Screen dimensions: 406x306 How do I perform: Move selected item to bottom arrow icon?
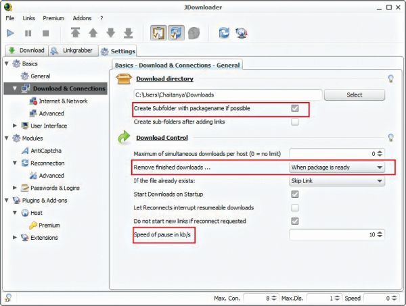(x=129, y=33)
